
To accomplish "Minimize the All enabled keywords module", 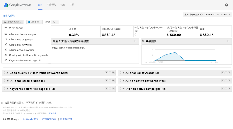I will coord(226,73).
